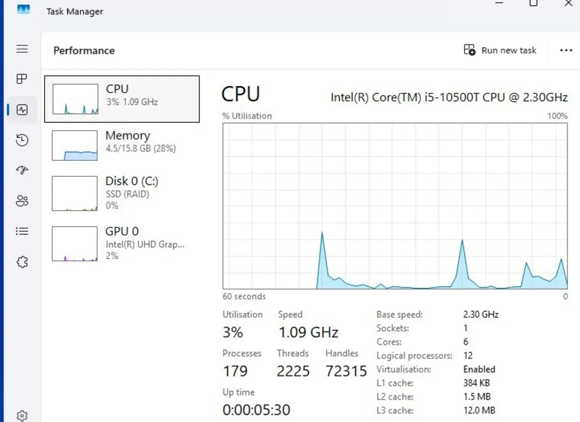Open Task Manager settings gear

(22, 414)
